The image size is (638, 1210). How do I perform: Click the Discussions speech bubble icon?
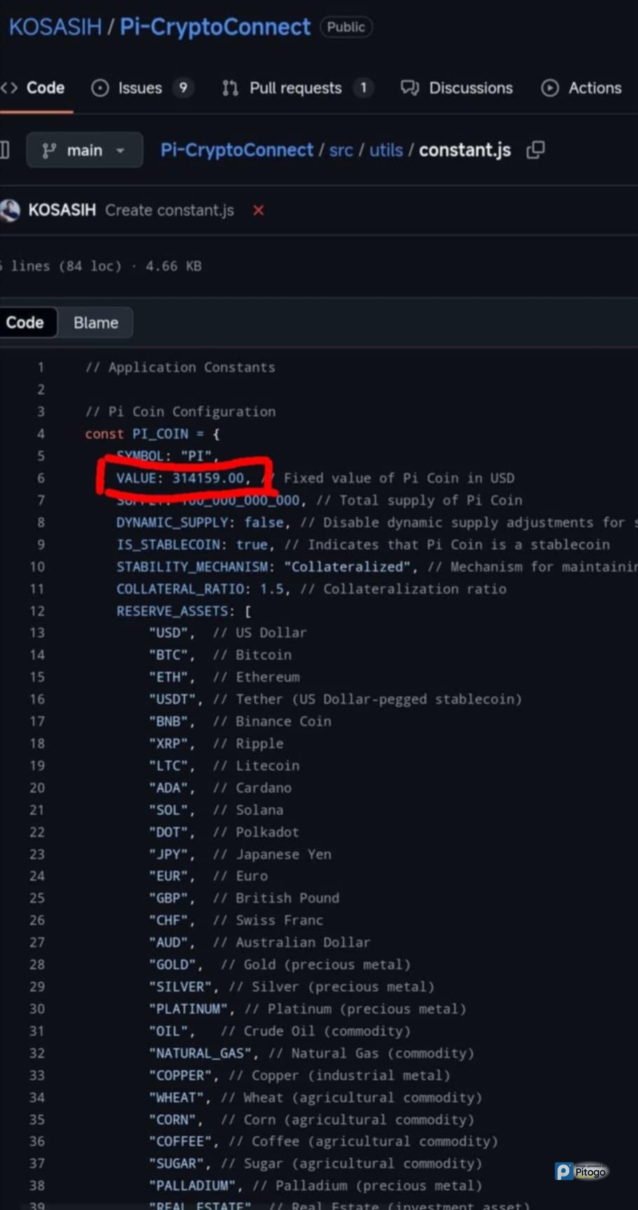(x=409, y=88)
